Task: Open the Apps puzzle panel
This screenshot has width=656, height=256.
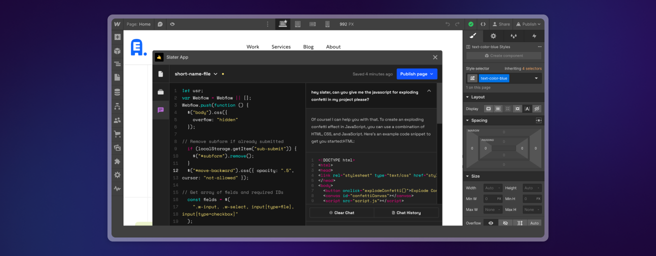Action: pos(117,161)
